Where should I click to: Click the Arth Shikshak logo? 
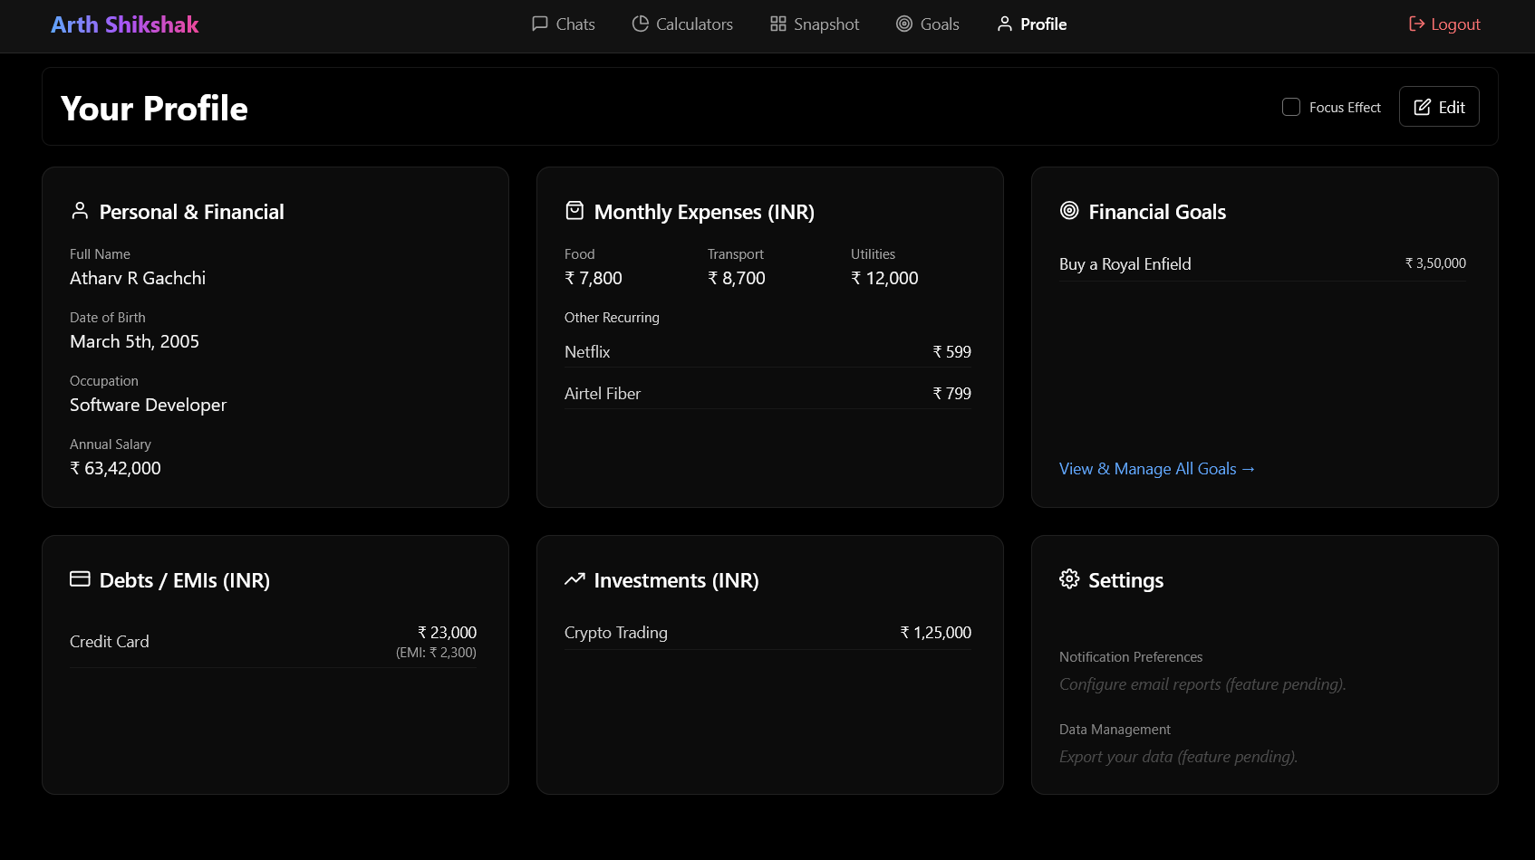[124, 24]
